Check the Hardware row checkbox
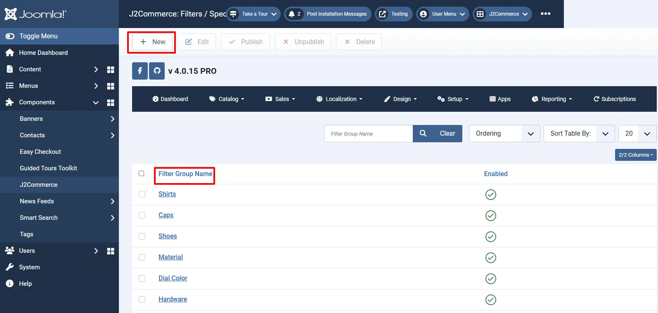 (x=142, y=299)
